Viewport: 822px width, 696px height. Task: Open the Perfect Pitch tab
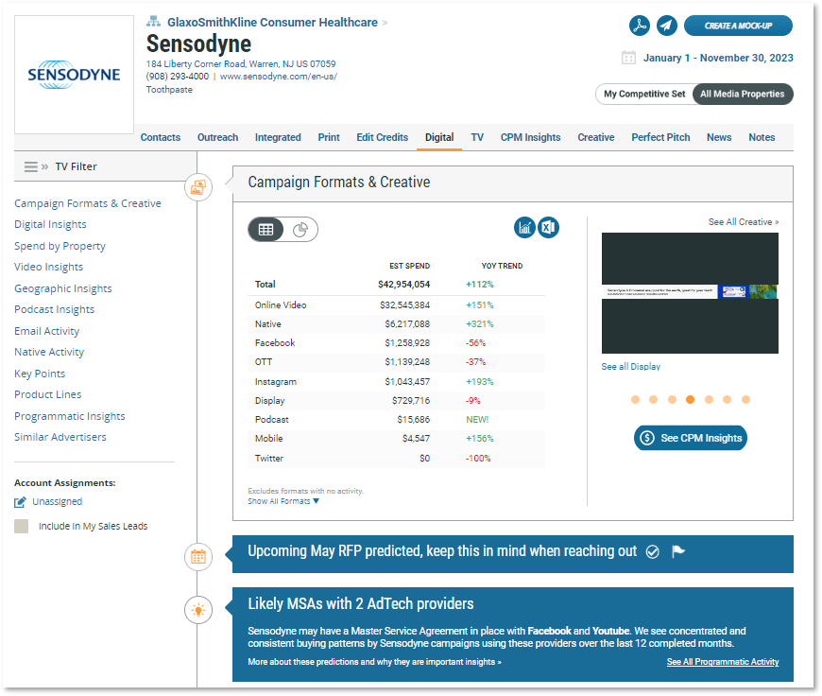pyautogui.click(x=660, y=137)
